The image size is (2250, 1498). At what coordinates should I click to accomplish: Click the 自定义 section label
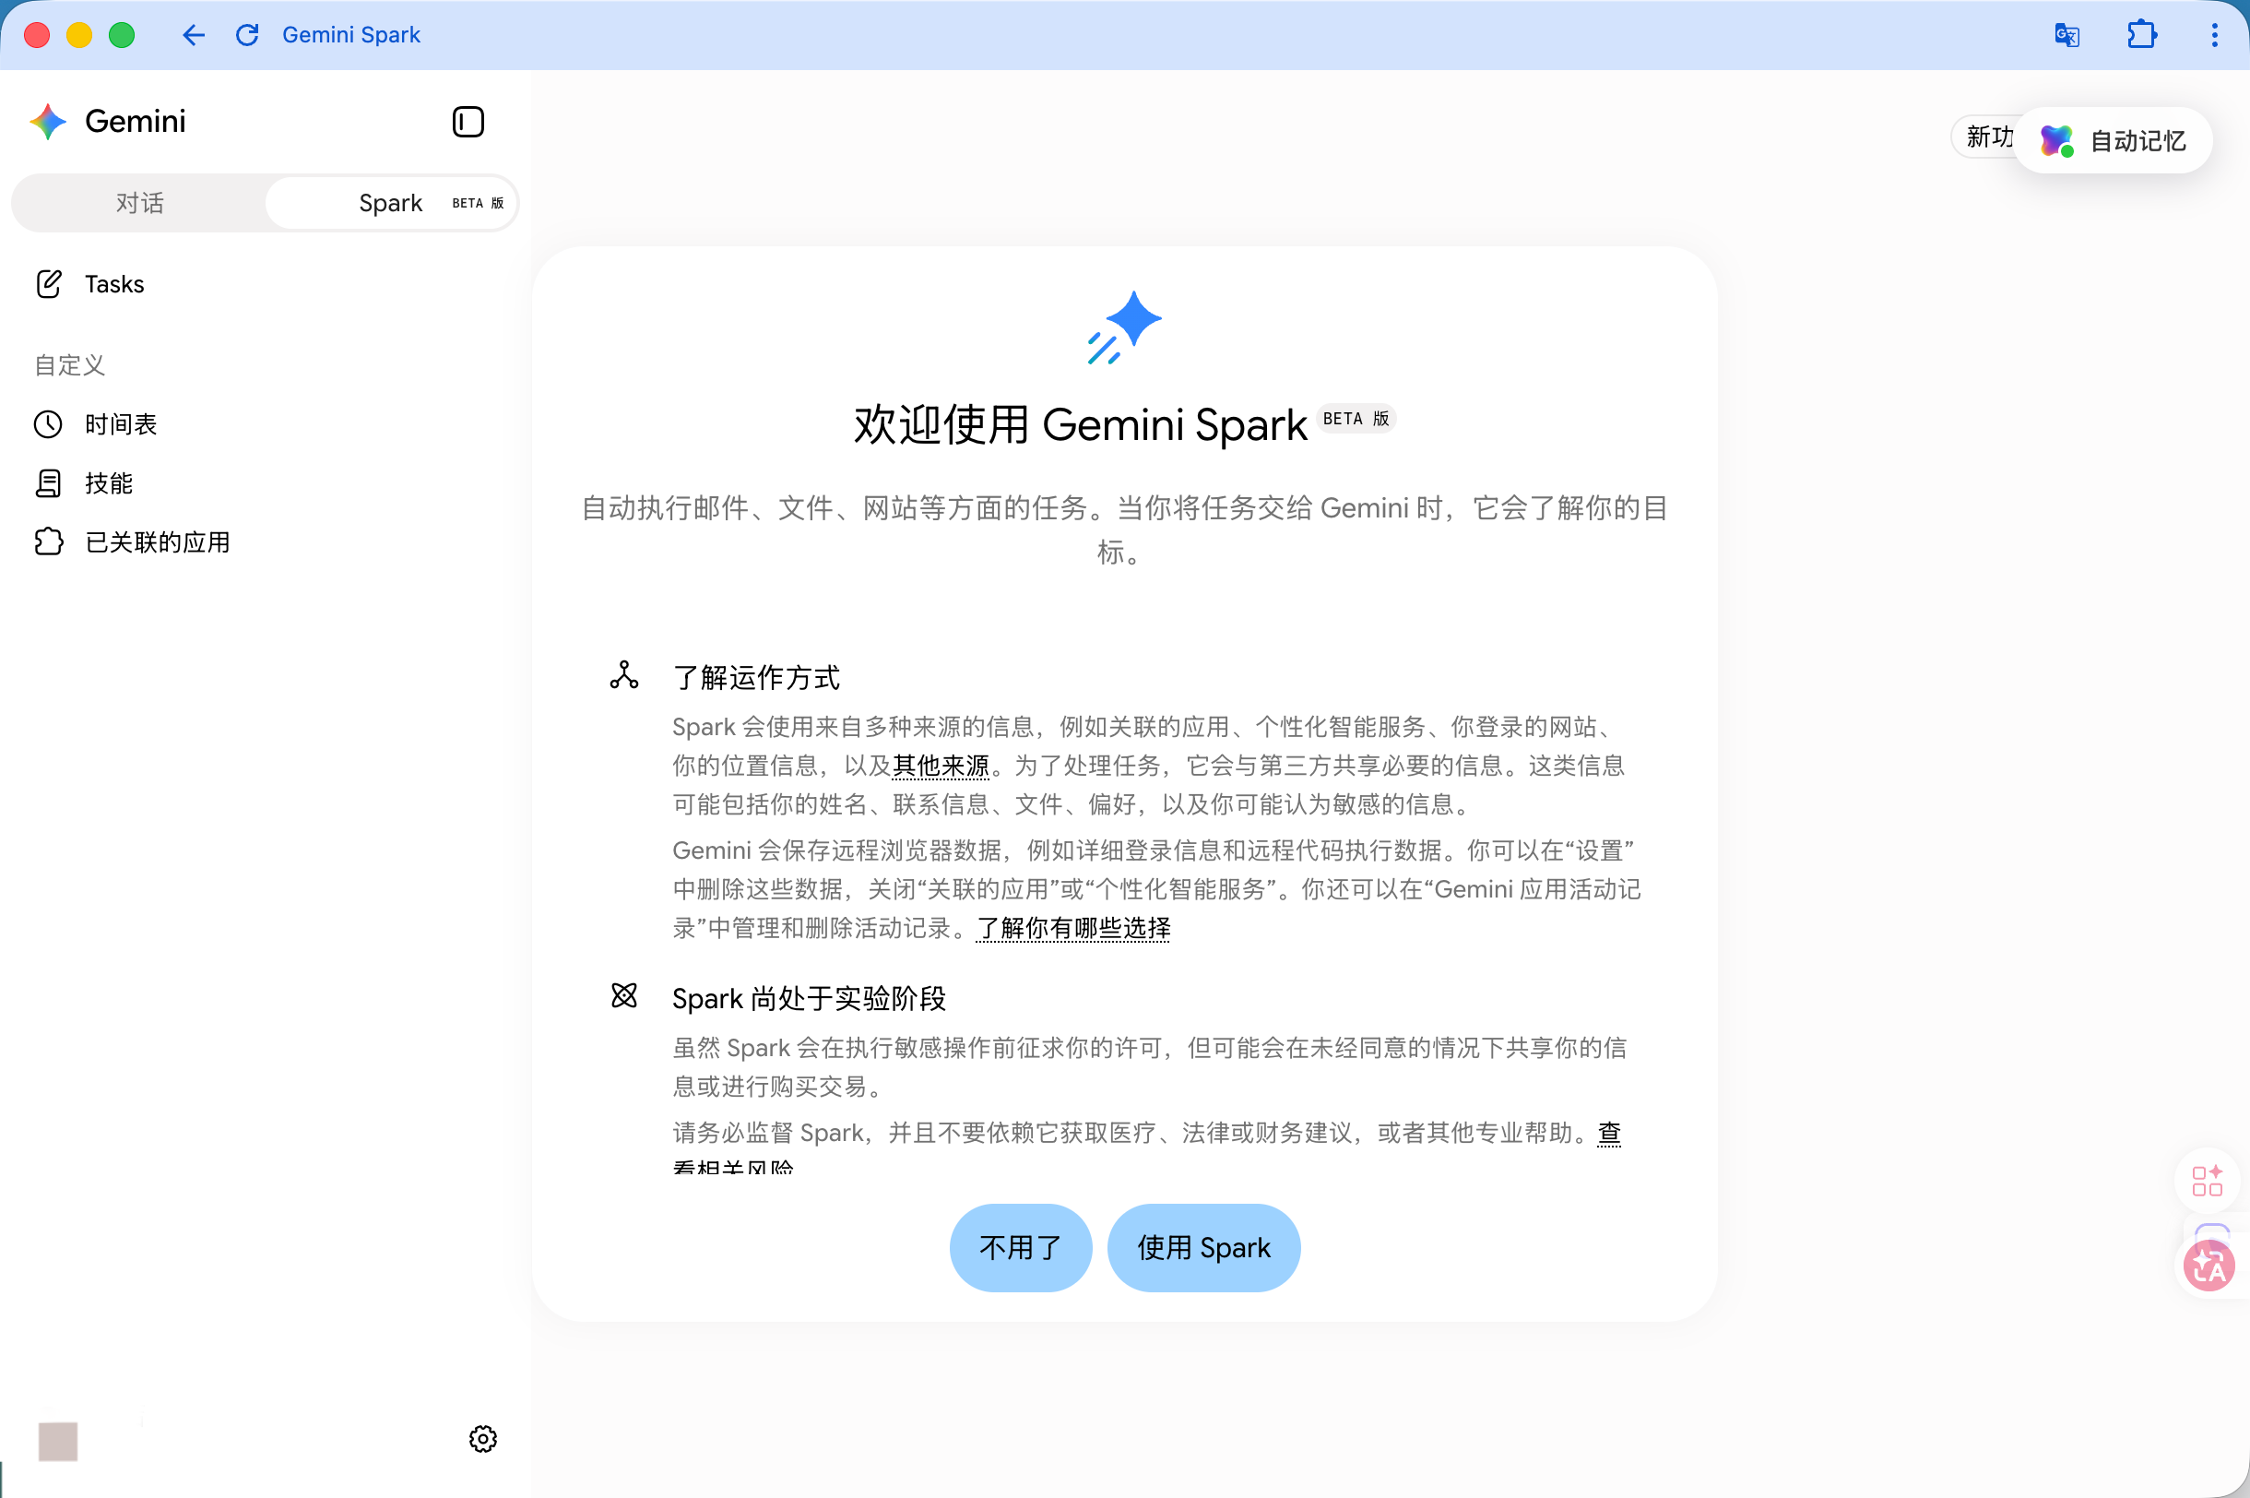click(70, 365)
